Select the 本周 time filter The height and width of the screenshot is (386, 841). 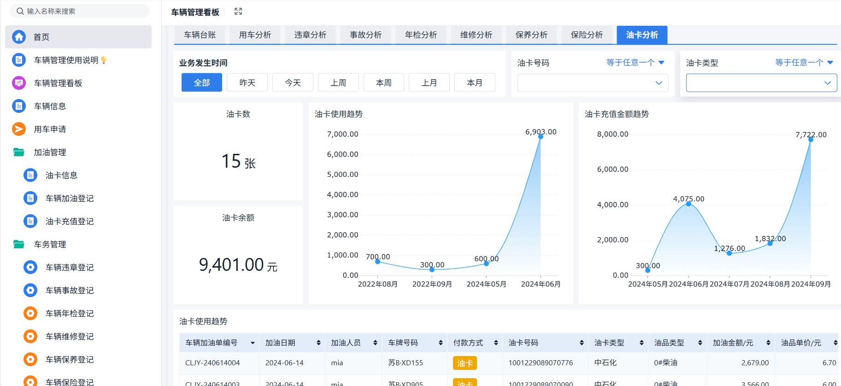pos(384,82)
